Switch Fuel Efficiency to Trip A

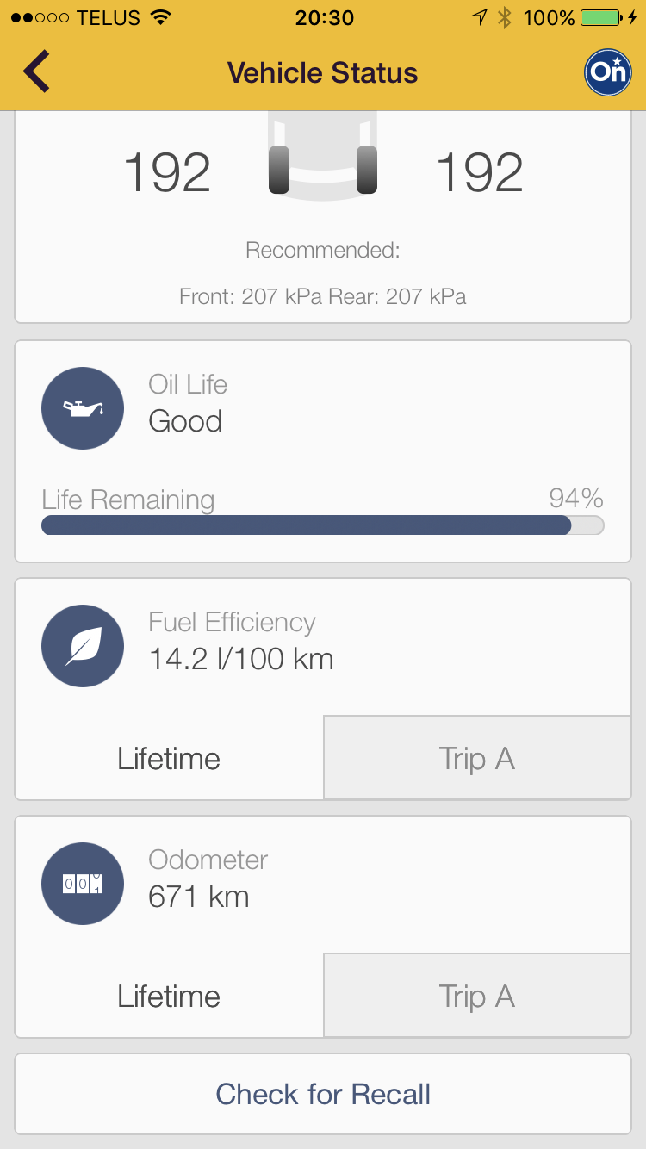click(477, 759)
